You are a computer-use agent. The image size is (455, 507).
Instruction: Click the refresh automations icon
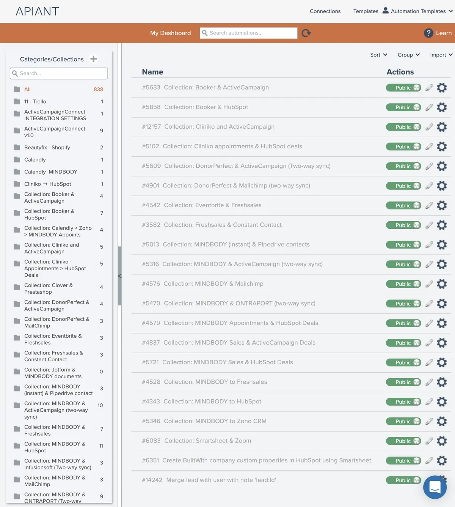pyautogui.click(x=306, y=33)
